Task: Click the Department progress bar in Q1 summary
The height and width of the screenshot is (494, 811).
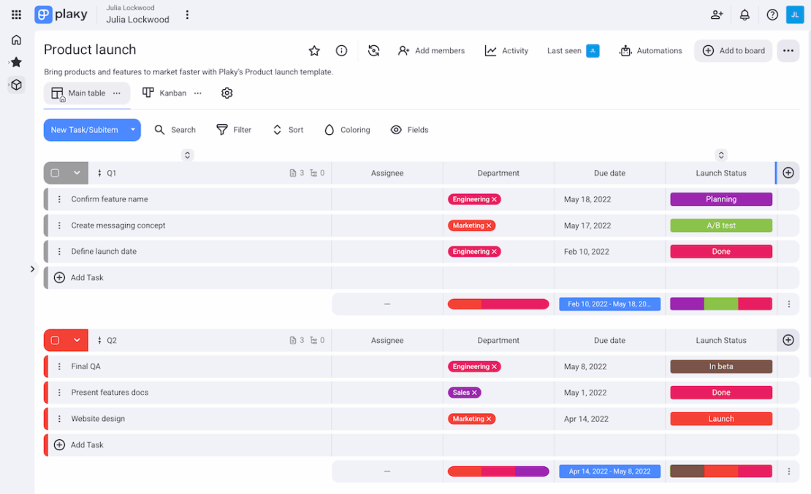Action: pos(498,304)
